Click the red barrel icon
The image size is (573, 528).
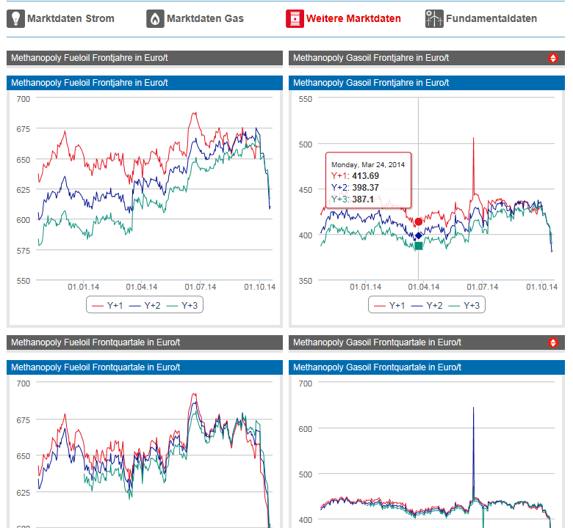pos(295,18)
